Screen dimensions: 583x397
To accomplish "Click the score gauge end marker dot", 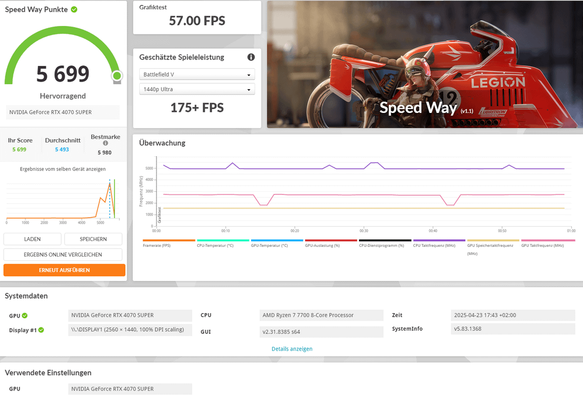I will pyautogui.click(x=117, y=76).
